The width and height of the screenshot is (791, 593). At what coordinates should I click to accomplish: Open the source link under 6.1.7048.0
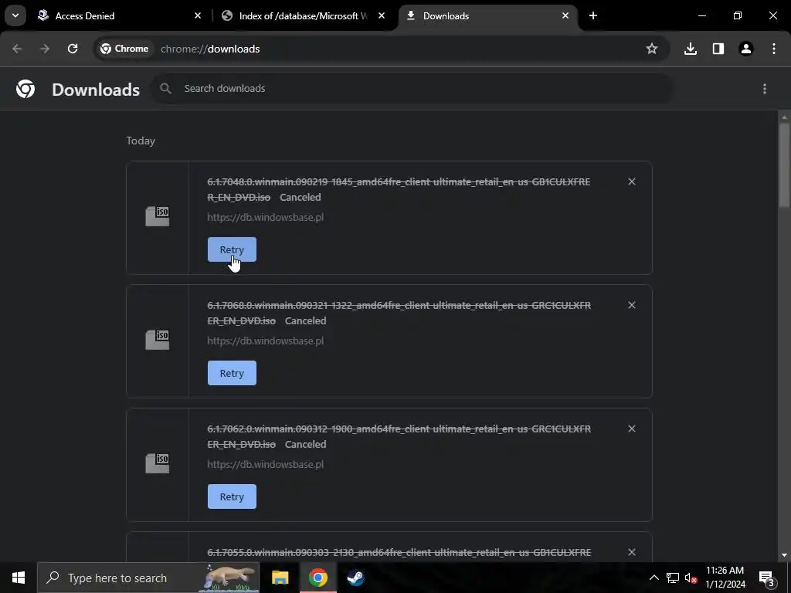click(266, 217)
